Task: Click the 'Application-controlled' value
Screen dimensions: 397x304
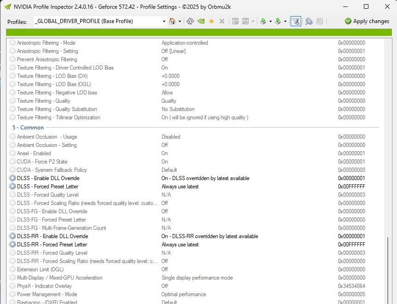Action: (185, 43)
